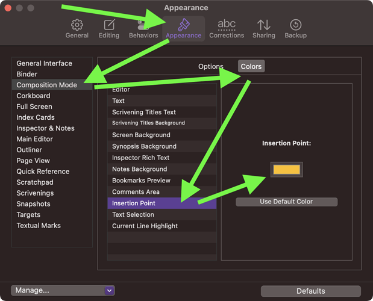The width and height of the screenshot is (373, 301).
Task: Click the Use Default Color button
Action: 286,202
